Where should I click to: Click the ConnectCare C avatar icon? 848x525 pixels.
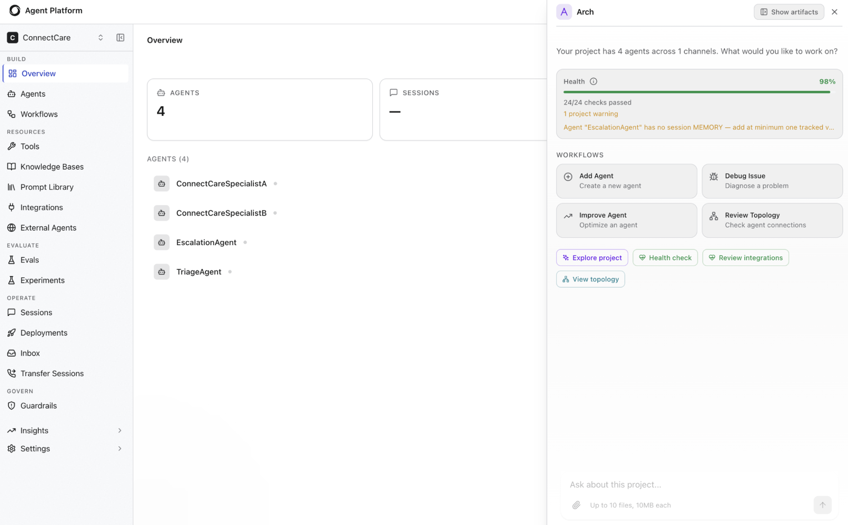(x=13, y=37)
